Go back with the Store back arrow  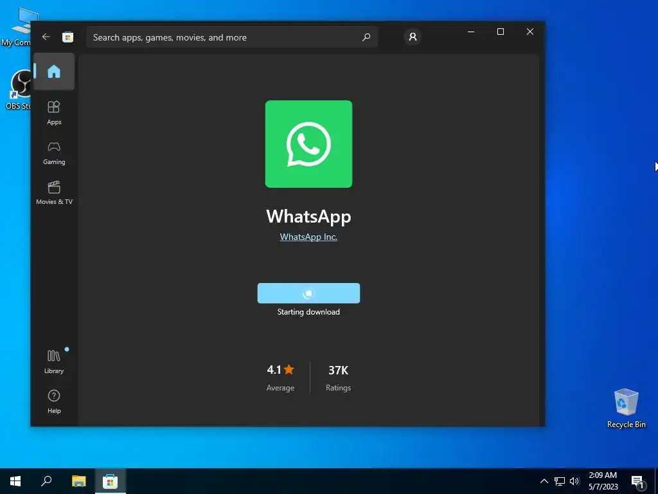pyautogui.click(x=46, y=37)
